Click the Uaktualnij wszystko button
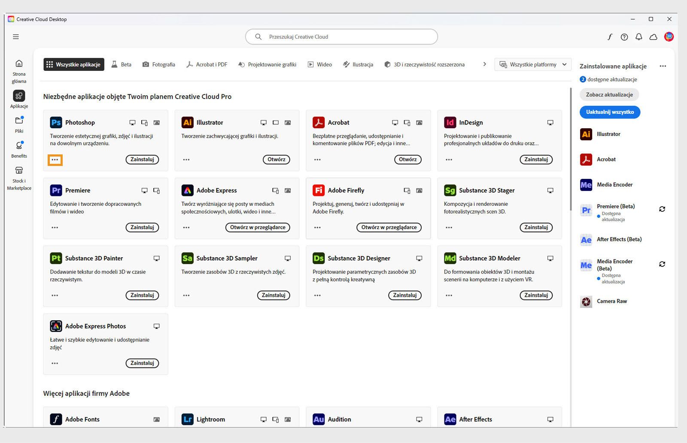Viewport: 687px width, 443px height. pyautogui.click(x=610, y=112)
